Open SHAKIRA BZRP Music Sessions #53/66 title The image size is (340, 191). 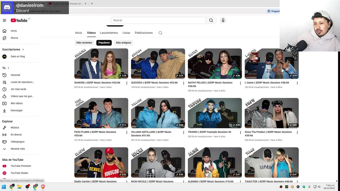(x=97, y=83)
